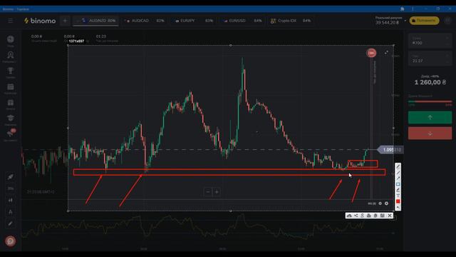Decrease the expiry time with minus
The image size is (456, 257).
click(447, 62)
